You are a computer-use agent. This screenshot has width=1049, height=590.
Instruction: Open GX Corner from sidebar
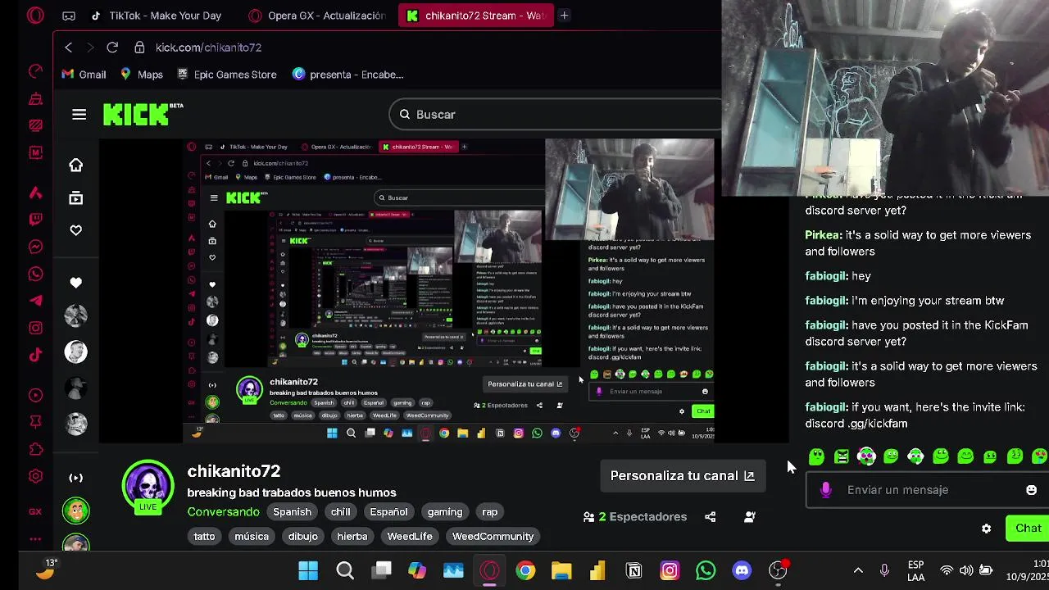click(x=35, y=511)
